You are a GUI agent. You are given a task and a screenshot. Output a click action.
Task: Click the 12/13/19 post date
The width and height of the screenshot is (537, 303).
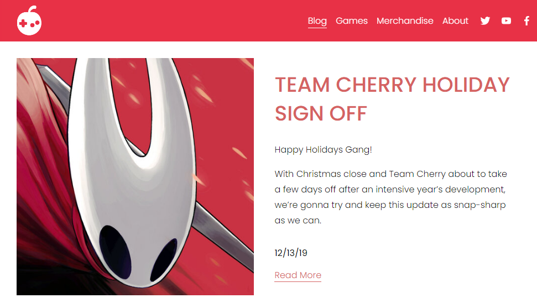coord(291,253)
